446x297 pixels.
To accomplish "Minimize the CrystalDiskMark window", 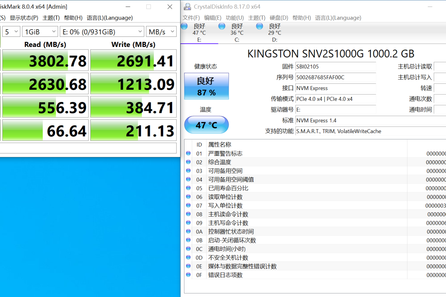I will coord(128,7).
